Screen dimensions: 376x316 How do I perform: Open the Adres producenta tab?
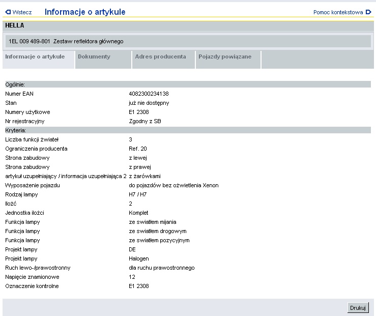[x=163, y=59]
